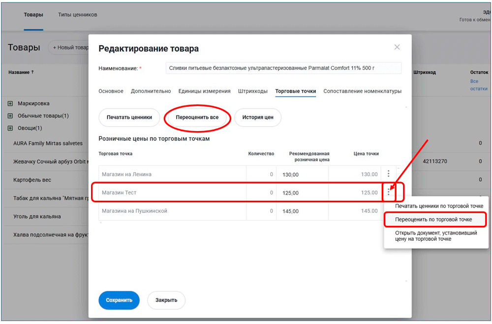Expand the Маркировка tree group
The height and width of the screenshot is (324, 492).
click(x=10, y=104)
